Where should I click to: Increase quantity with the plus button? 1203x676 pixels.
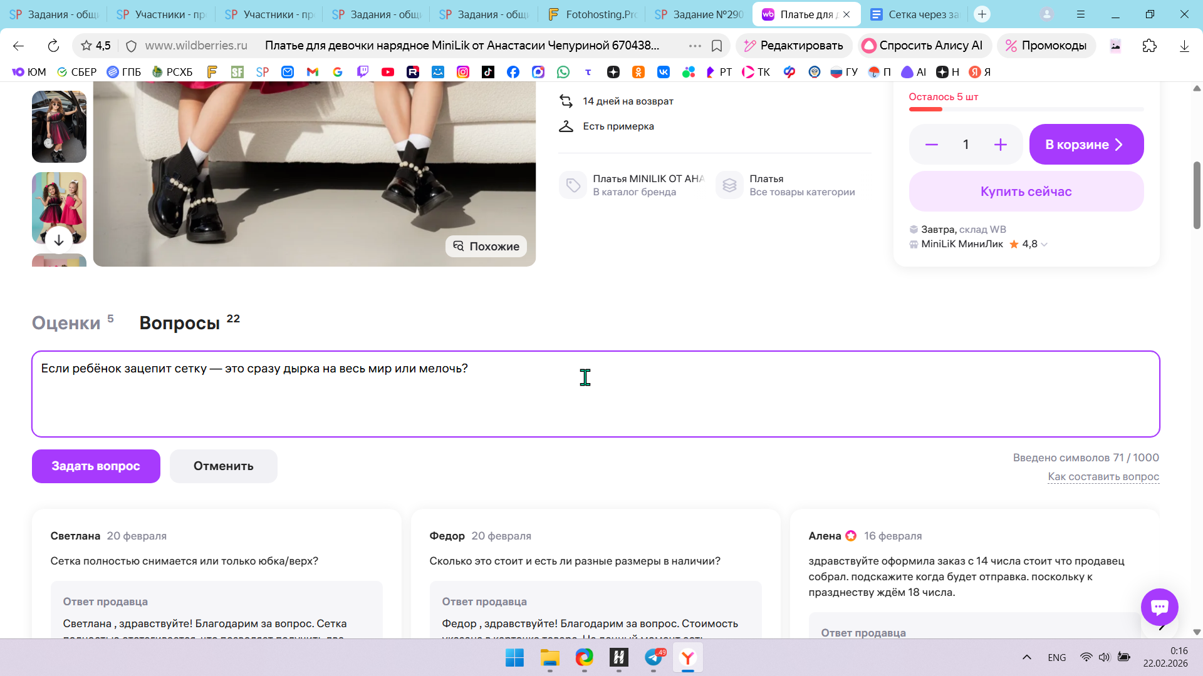tap(1000, 145)
